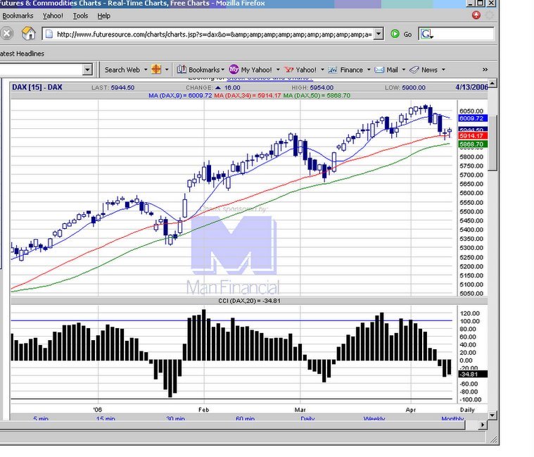Click the black -34.81 CCI value label
This screenshot has width=534, height=457.
[473, 374]
